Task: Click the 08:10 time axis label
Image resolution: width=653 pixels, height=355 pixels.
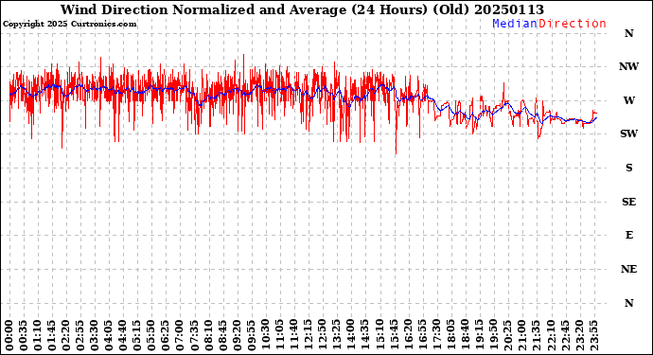Action: pos(208,335)
